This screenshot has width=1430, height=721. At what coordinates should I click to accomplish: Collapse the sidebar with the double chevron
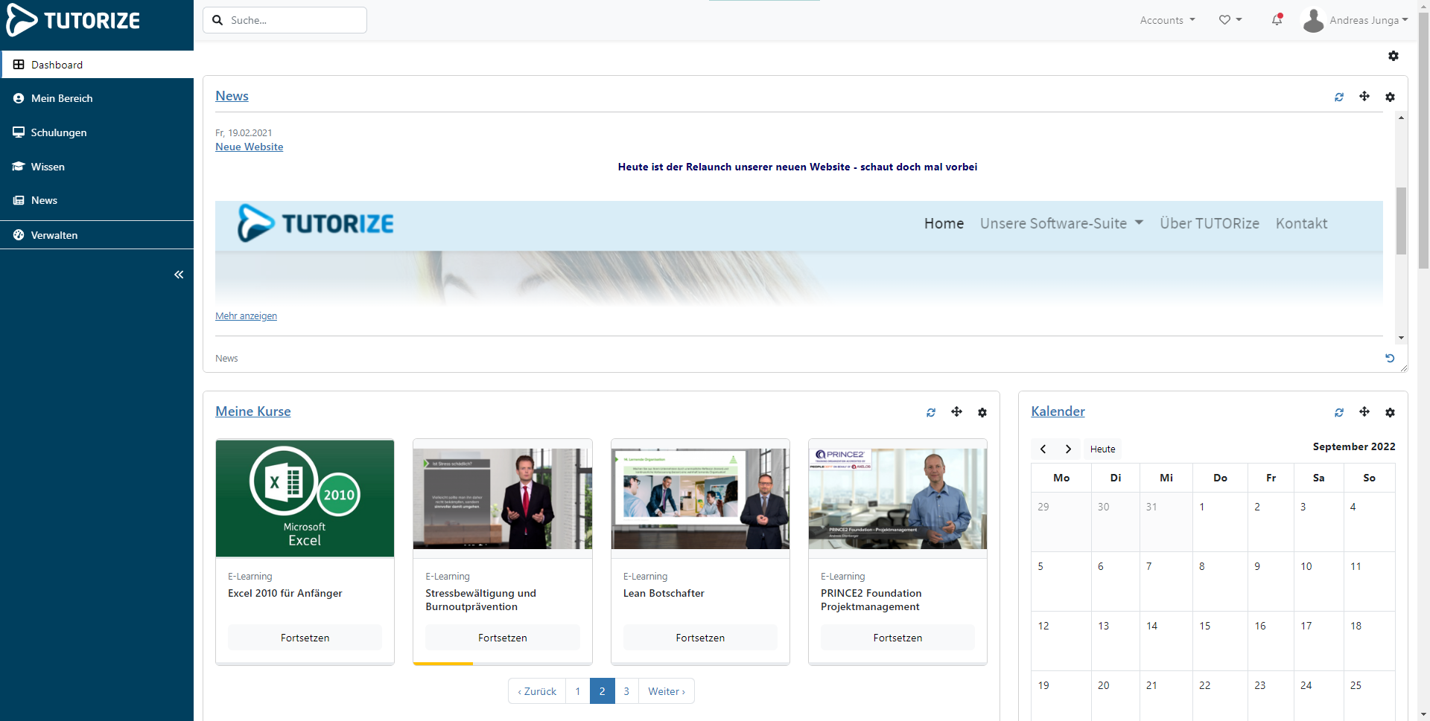click(179, 275)
